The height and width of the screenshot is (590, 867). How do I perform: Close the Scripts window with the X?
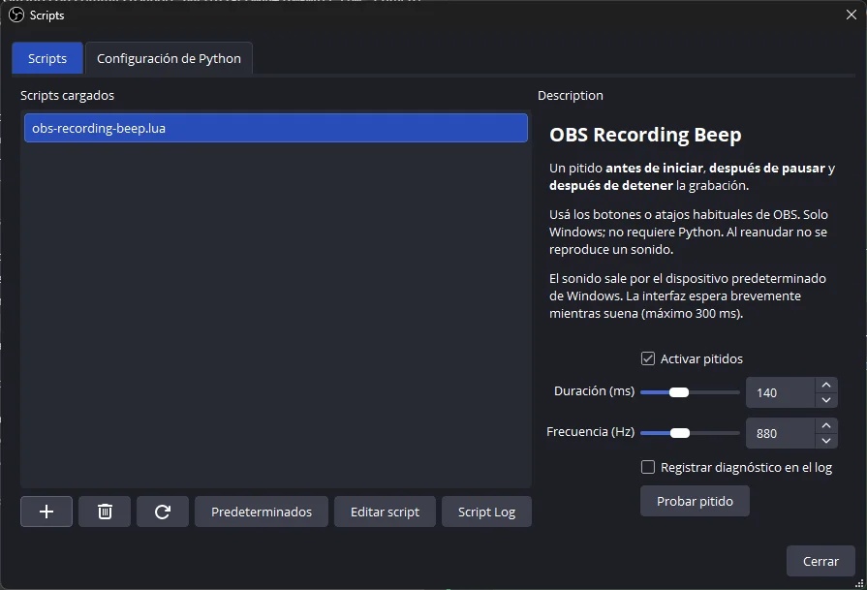(851, 15)
